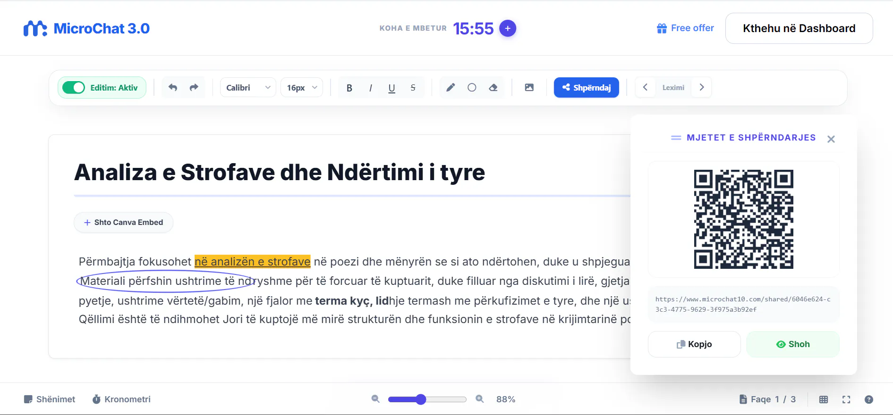Screen dimensions: 893x415
Task: Click the Leximi label
Action: point(673,88)
